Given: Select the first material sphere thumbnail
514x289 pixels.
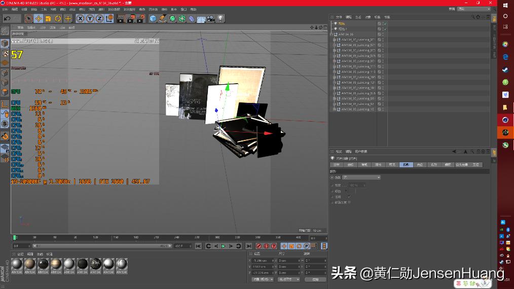Looking at the screenshot, I should pyautogui.click(x=17, y=264).
